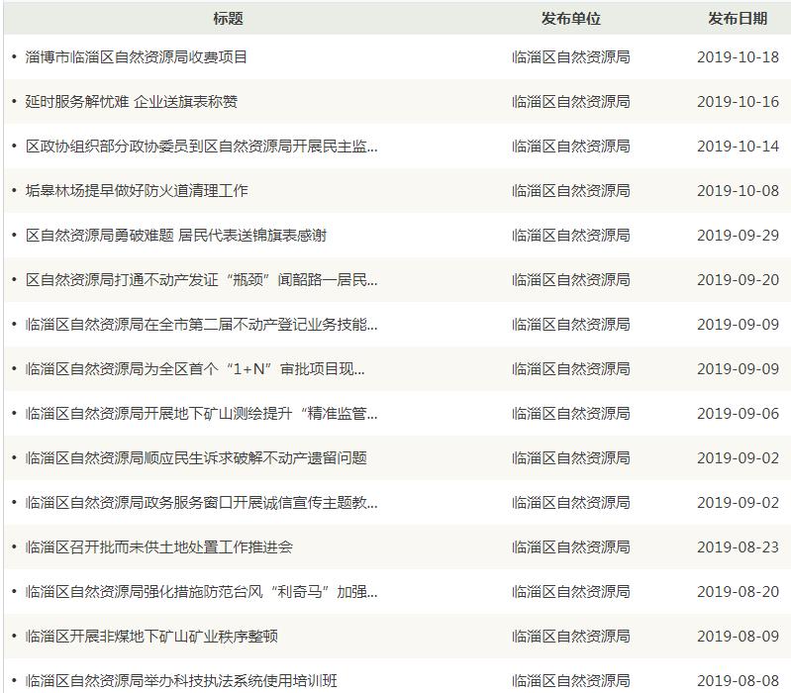This screenshot has height=693, width=791.
Task: Click the 发布日期 column header
Action: click(x=738, y=19)
